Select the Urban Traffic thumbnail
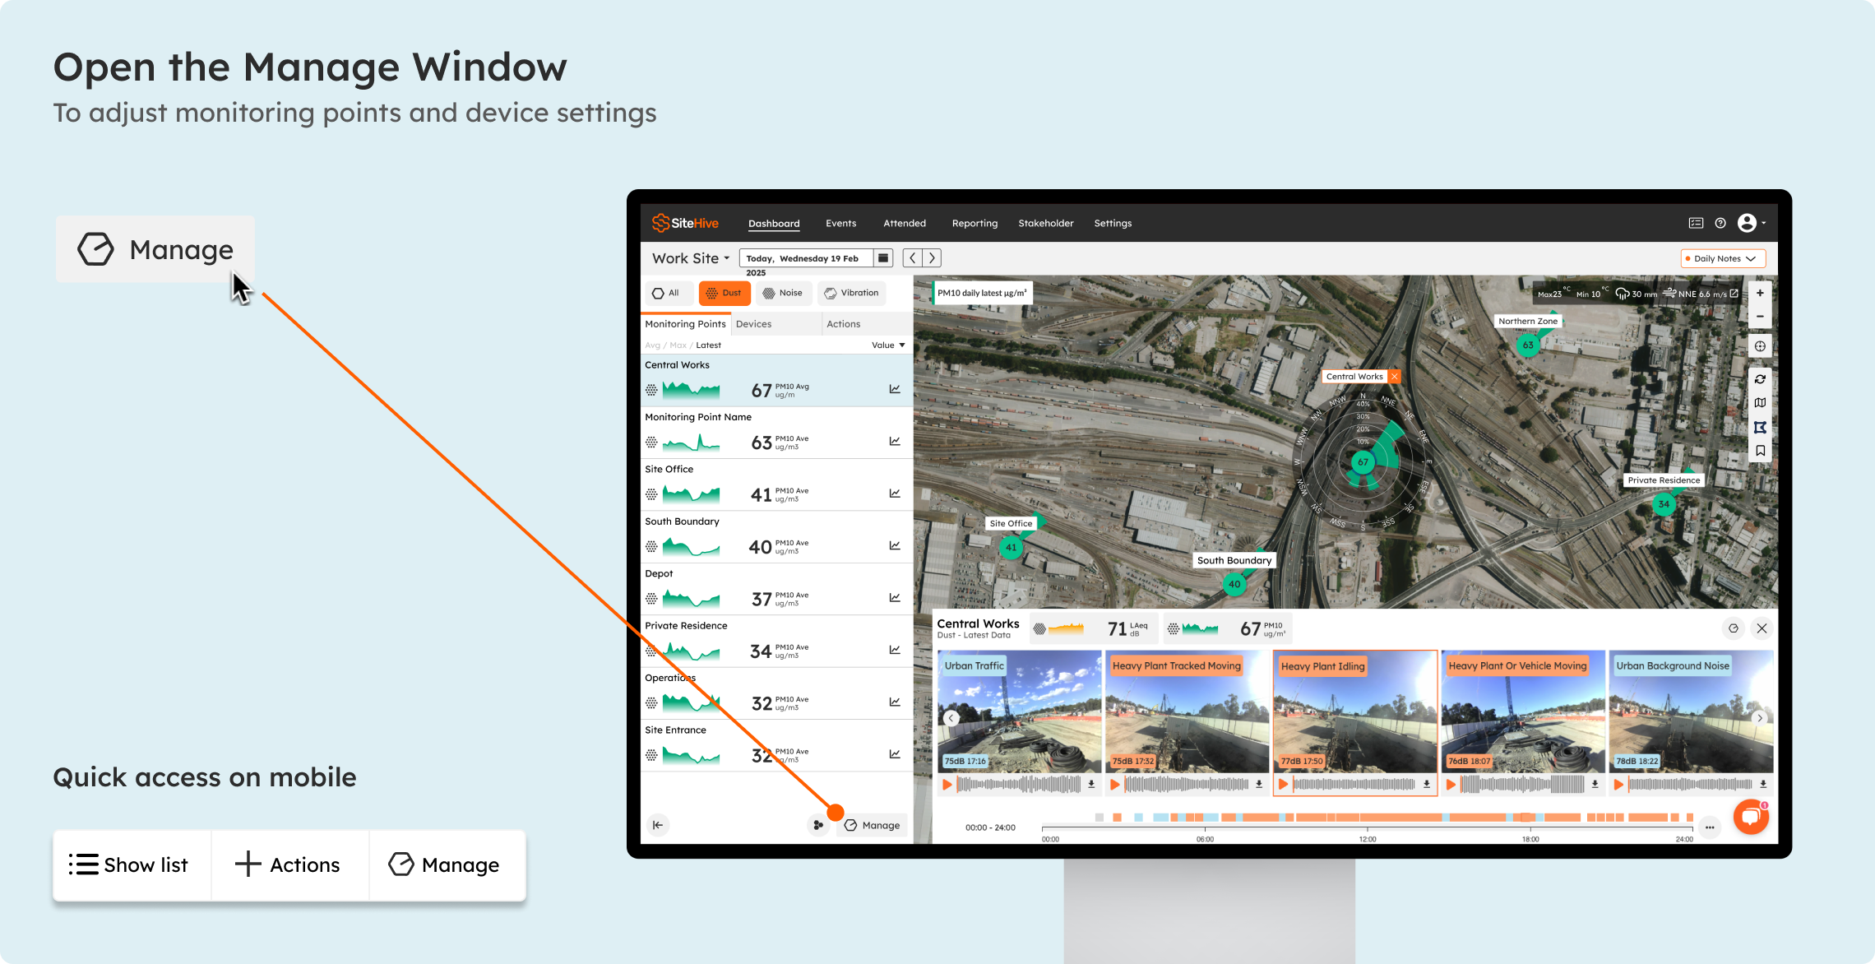Image resolution: width=1875 pixels, height=964 pixels. (1019, 711)
